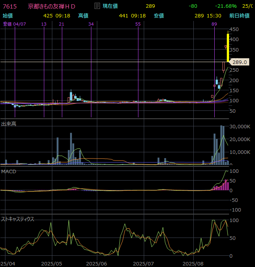Click the 2025/05 date on the time axis
This screenshot has width=255, height=267.
[x=52, y=263]
